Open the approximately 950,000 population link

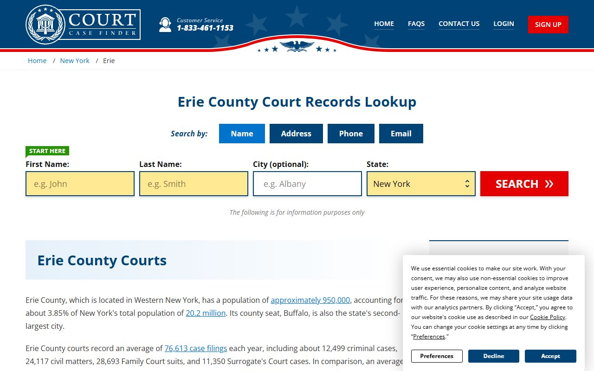click(x=310, y=300)
